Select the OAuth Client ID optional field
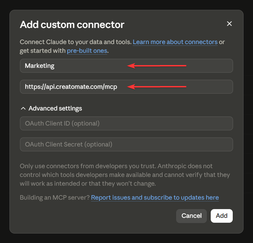The image size is (253, 243). click(x=127, y=123)
